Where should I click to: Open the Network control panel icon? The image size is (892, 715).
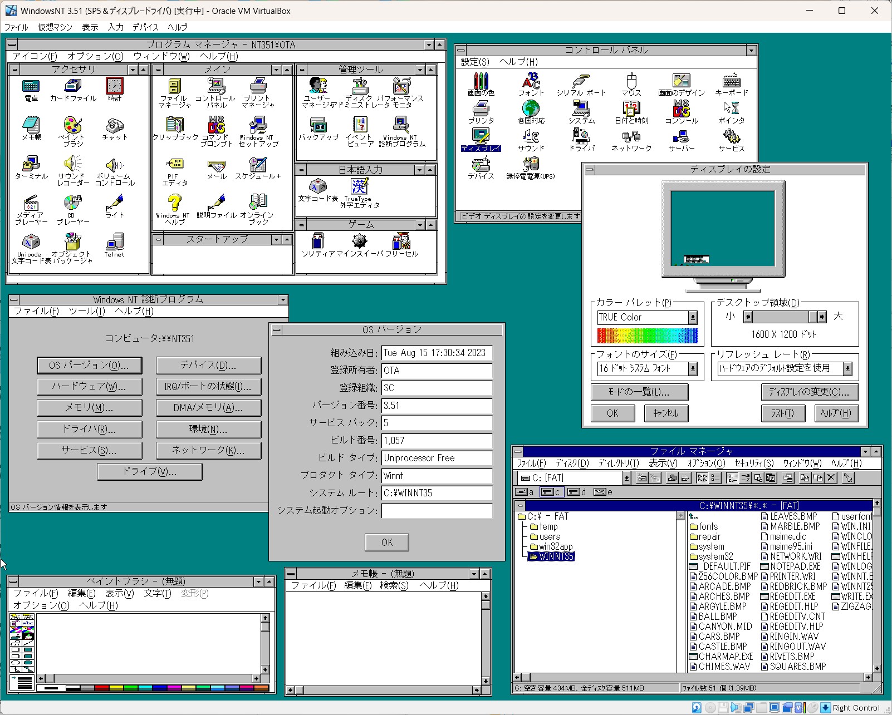click(x=631, y=137)
